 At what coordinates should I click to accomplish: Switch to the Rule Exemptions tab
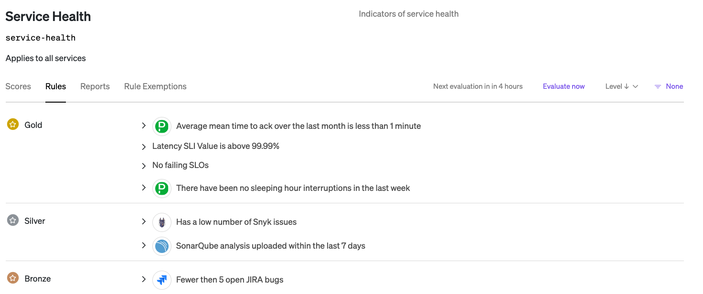155,86
